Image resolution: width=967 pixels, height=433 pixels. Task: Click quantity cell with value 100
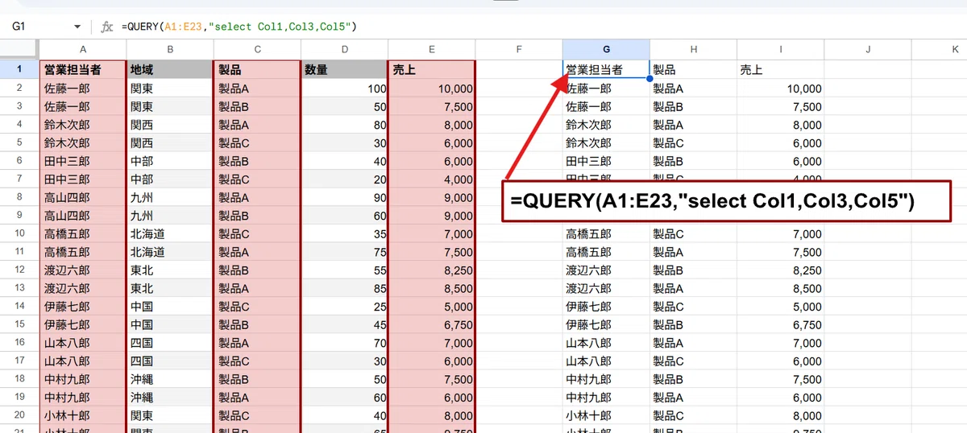click(344, 89)
